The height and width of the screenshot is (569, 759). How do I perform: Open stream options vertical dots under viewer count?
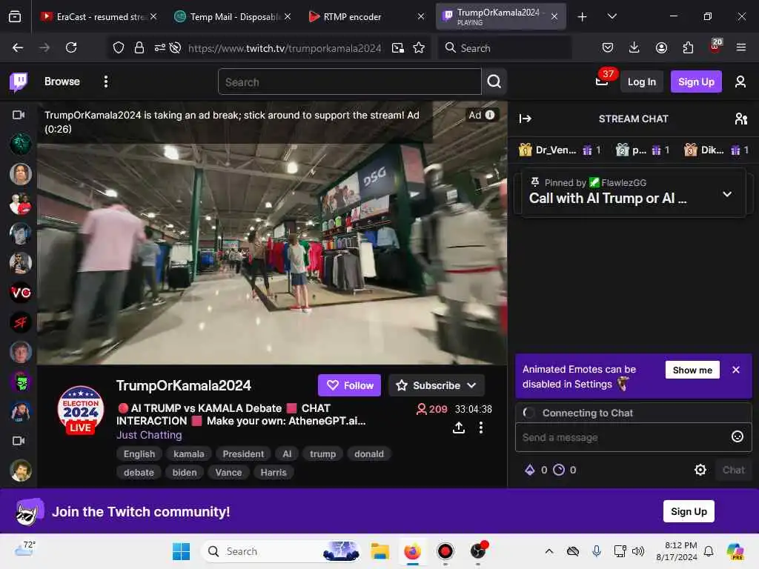pyautogui.click(x=480, y=427)
